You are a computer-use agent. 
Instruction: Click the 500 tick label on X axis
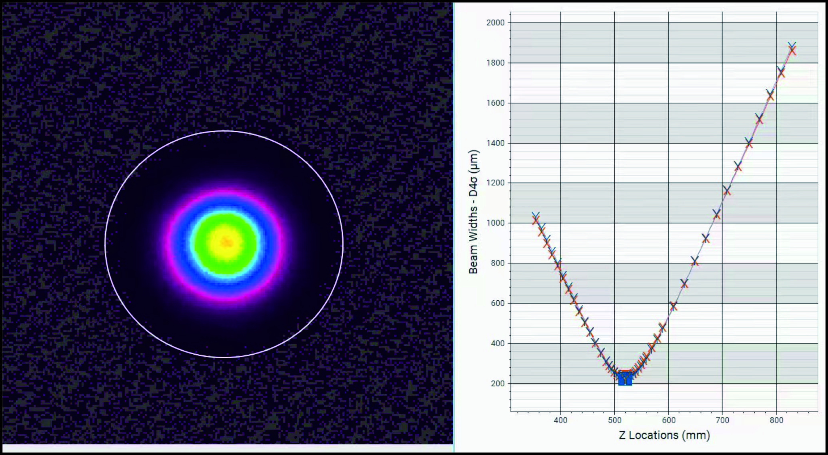point(614,420)
